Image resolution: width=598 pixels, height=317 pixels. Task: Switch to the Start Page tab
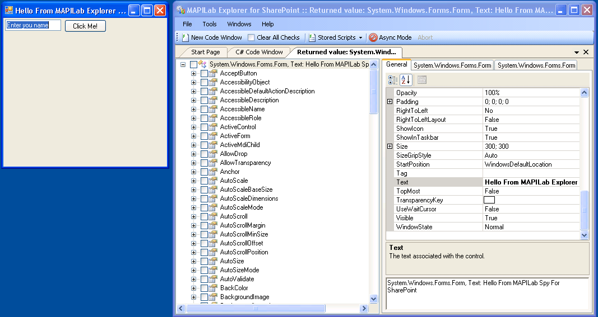click(205, 52)
